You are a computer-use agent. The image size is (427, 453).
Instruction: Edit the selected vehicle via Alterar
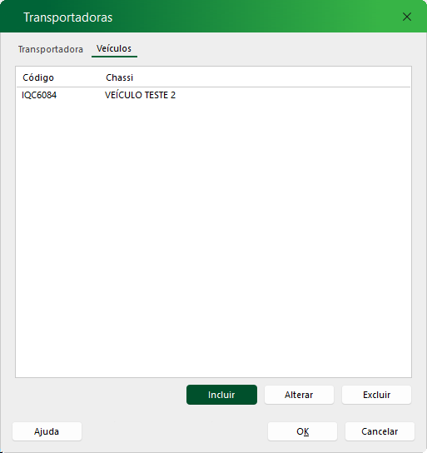pyautogui.click(x=299, y=395)
